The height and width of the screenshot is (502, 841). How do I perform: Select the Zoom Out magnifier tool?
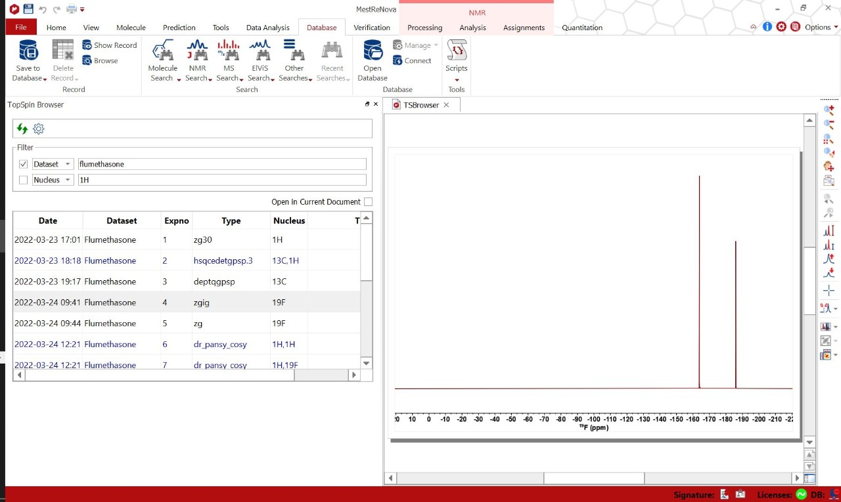pyautogui.click(x=829, y=124)
